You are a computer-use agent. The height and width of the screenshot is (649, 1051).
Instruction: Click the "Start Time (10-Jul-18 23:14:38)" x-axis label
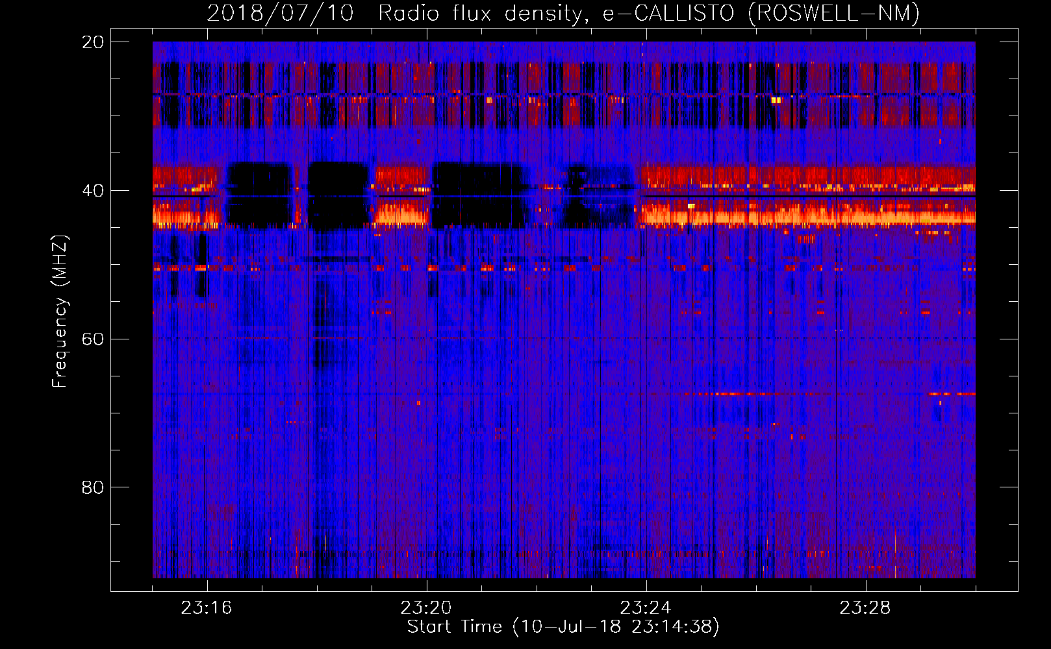[x=563, y=627]
